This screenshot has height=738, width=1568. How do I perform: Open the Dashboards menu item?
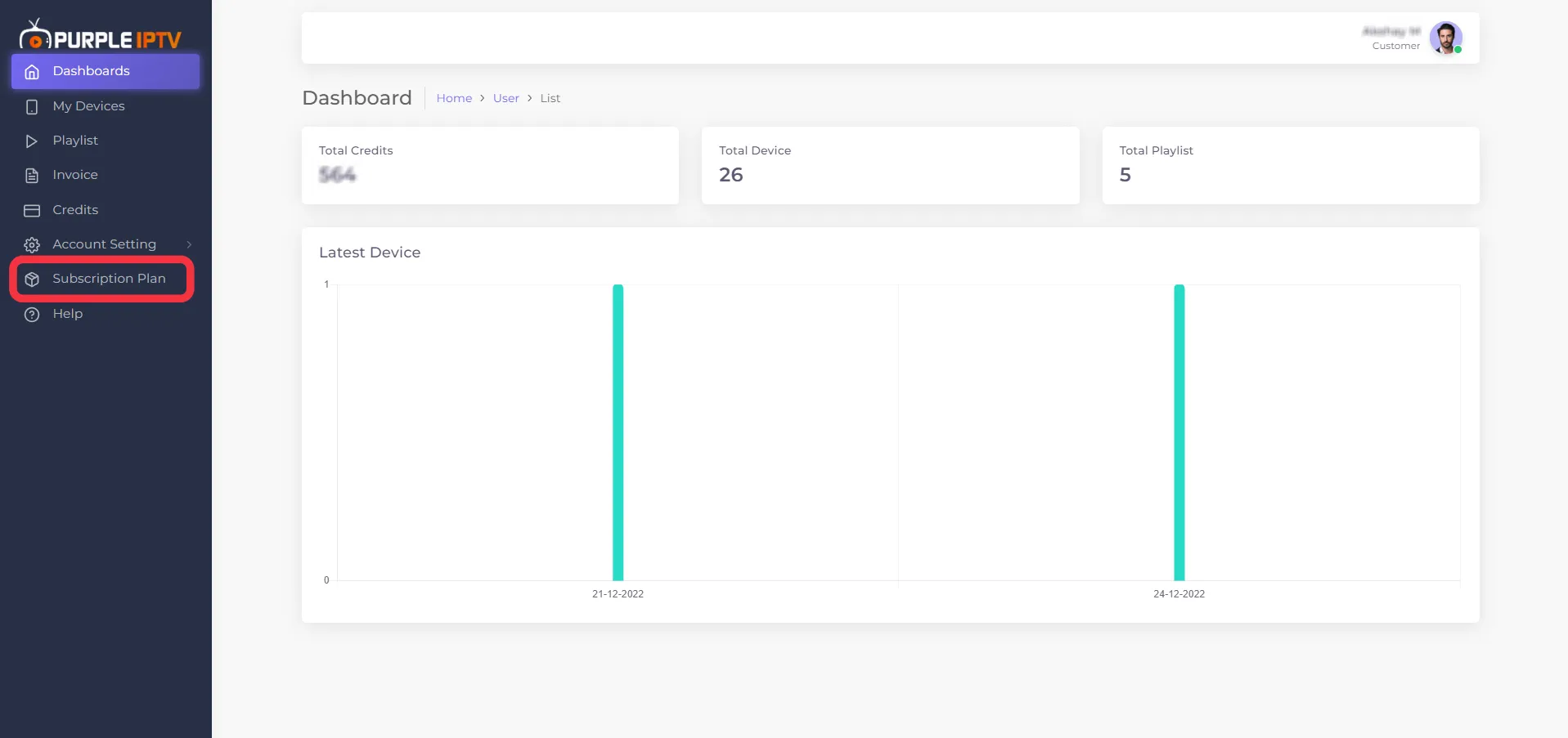pos(106,71)
